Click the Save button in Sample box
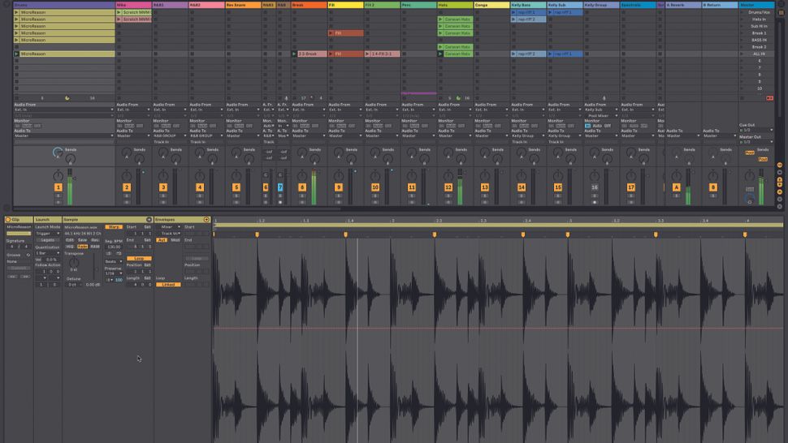This screenshot has height=443, width=788. click(x=82, y=240)
